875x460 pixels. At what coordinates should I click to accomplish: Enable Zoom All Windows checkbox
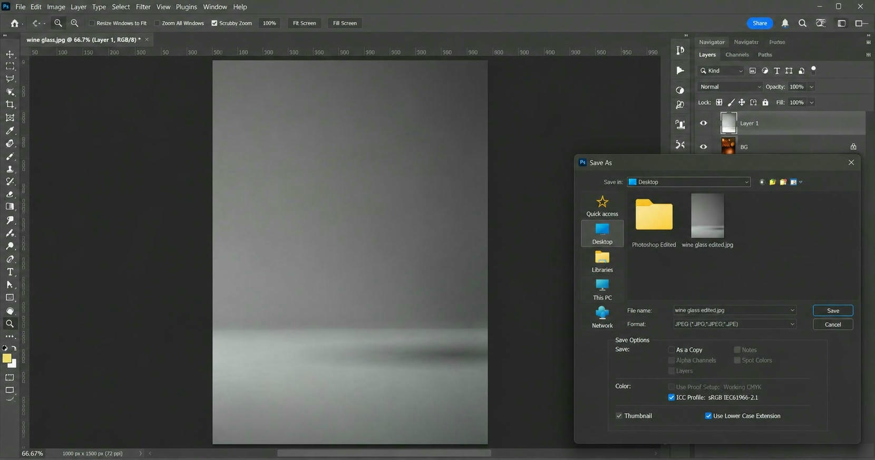(157, 23)
